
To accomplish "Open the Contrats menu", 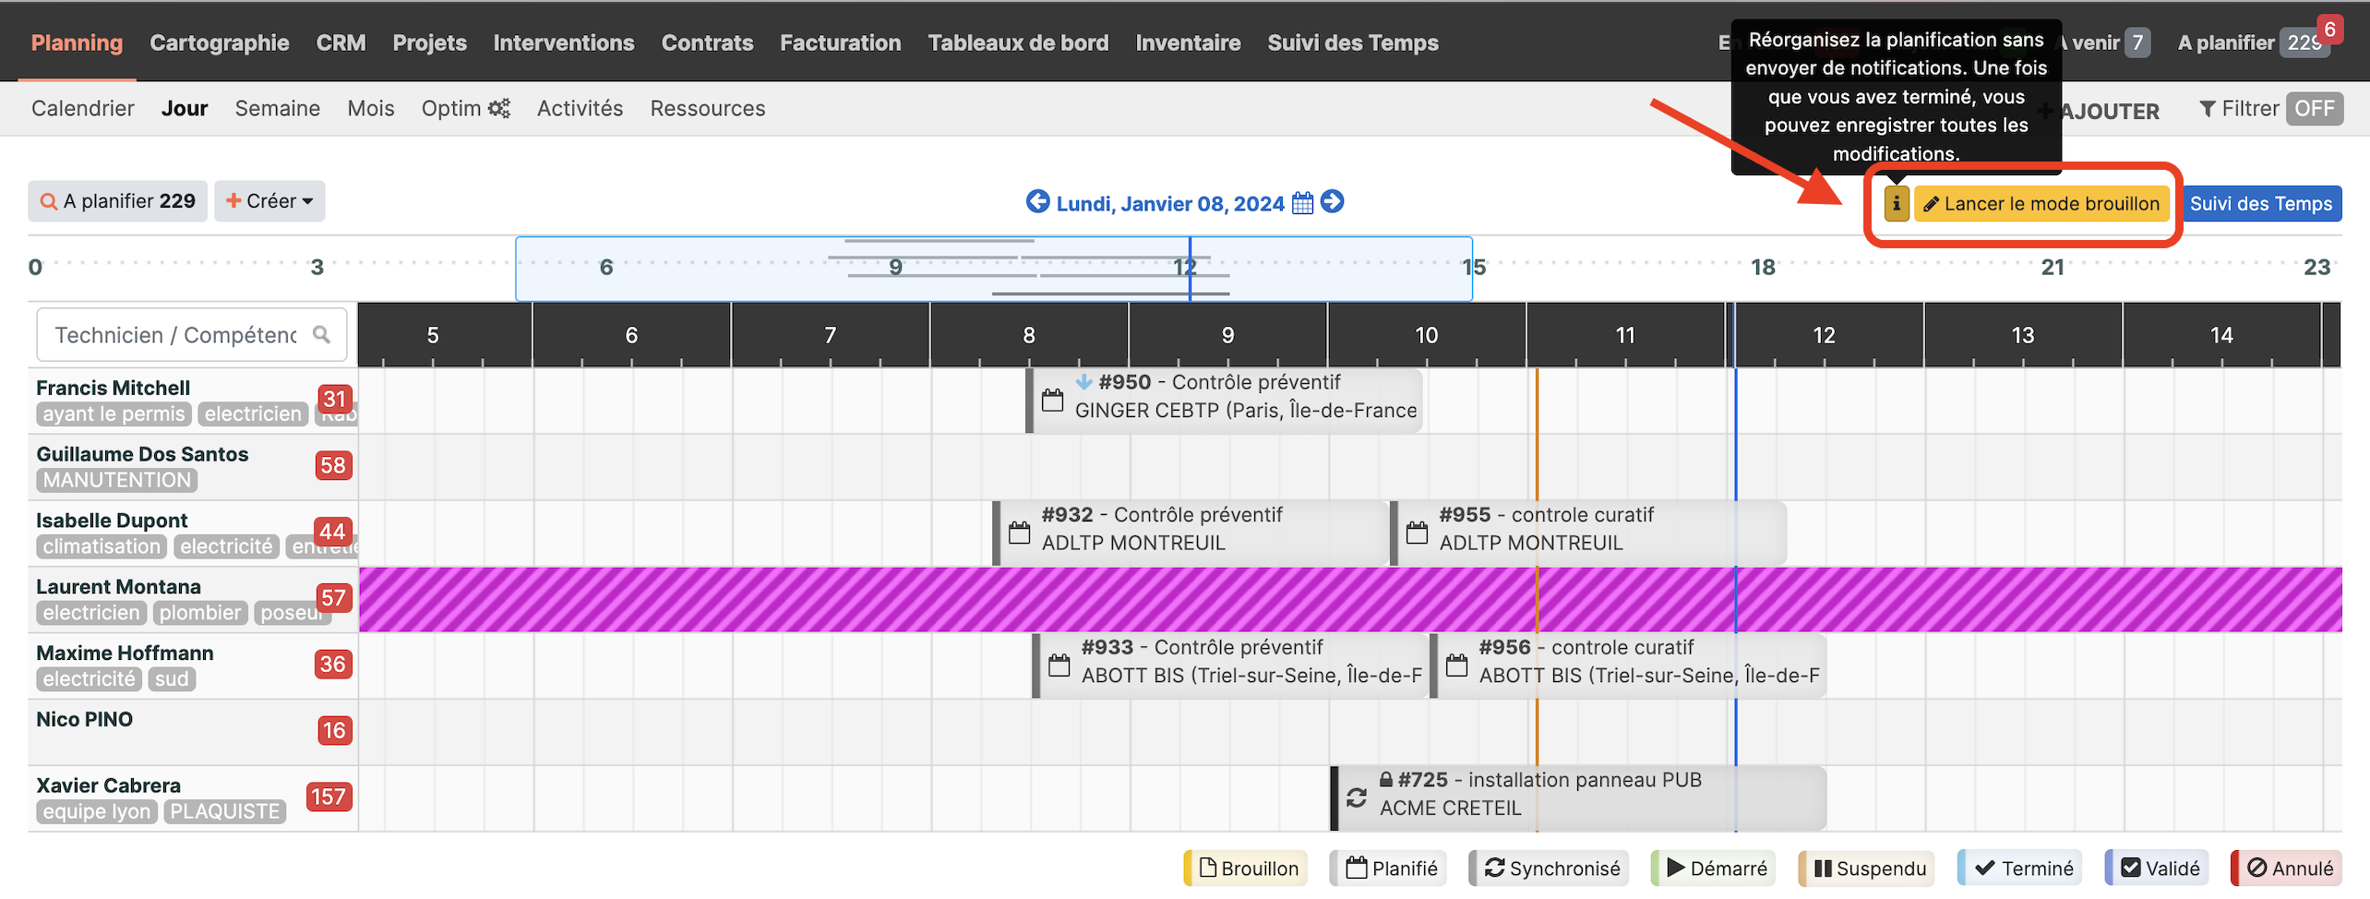I will point(707,42).
